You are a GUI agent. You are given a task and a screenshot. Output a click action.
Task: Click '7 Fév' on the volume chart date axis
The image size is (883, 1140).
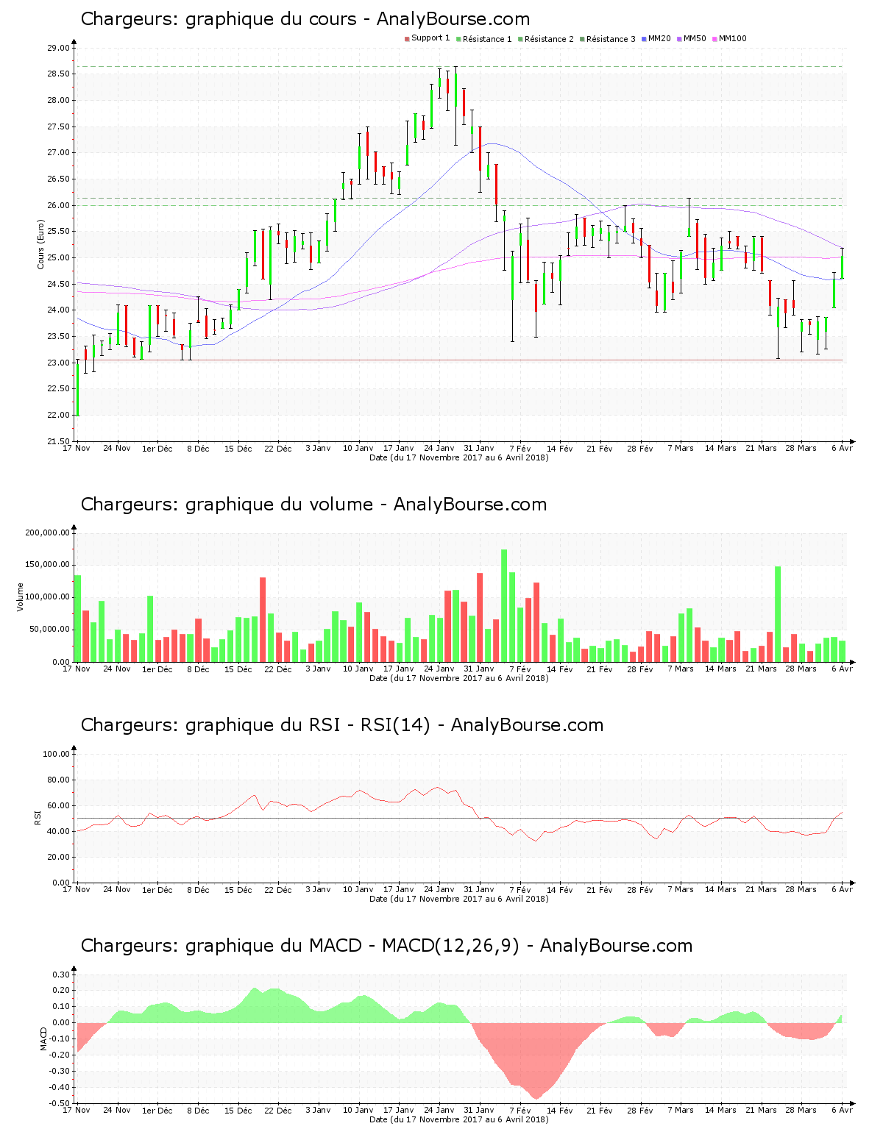519,669
